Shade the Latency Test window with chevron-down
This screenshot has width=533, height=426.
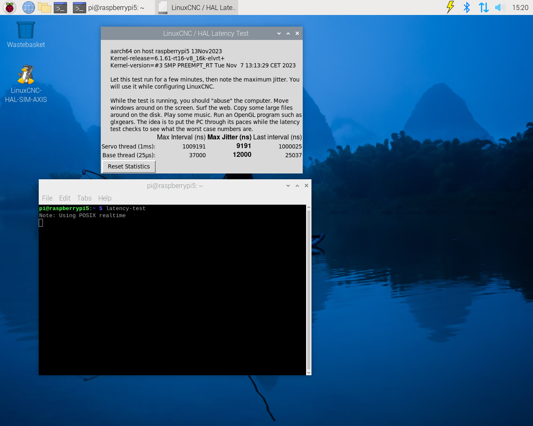click(279, 33)
